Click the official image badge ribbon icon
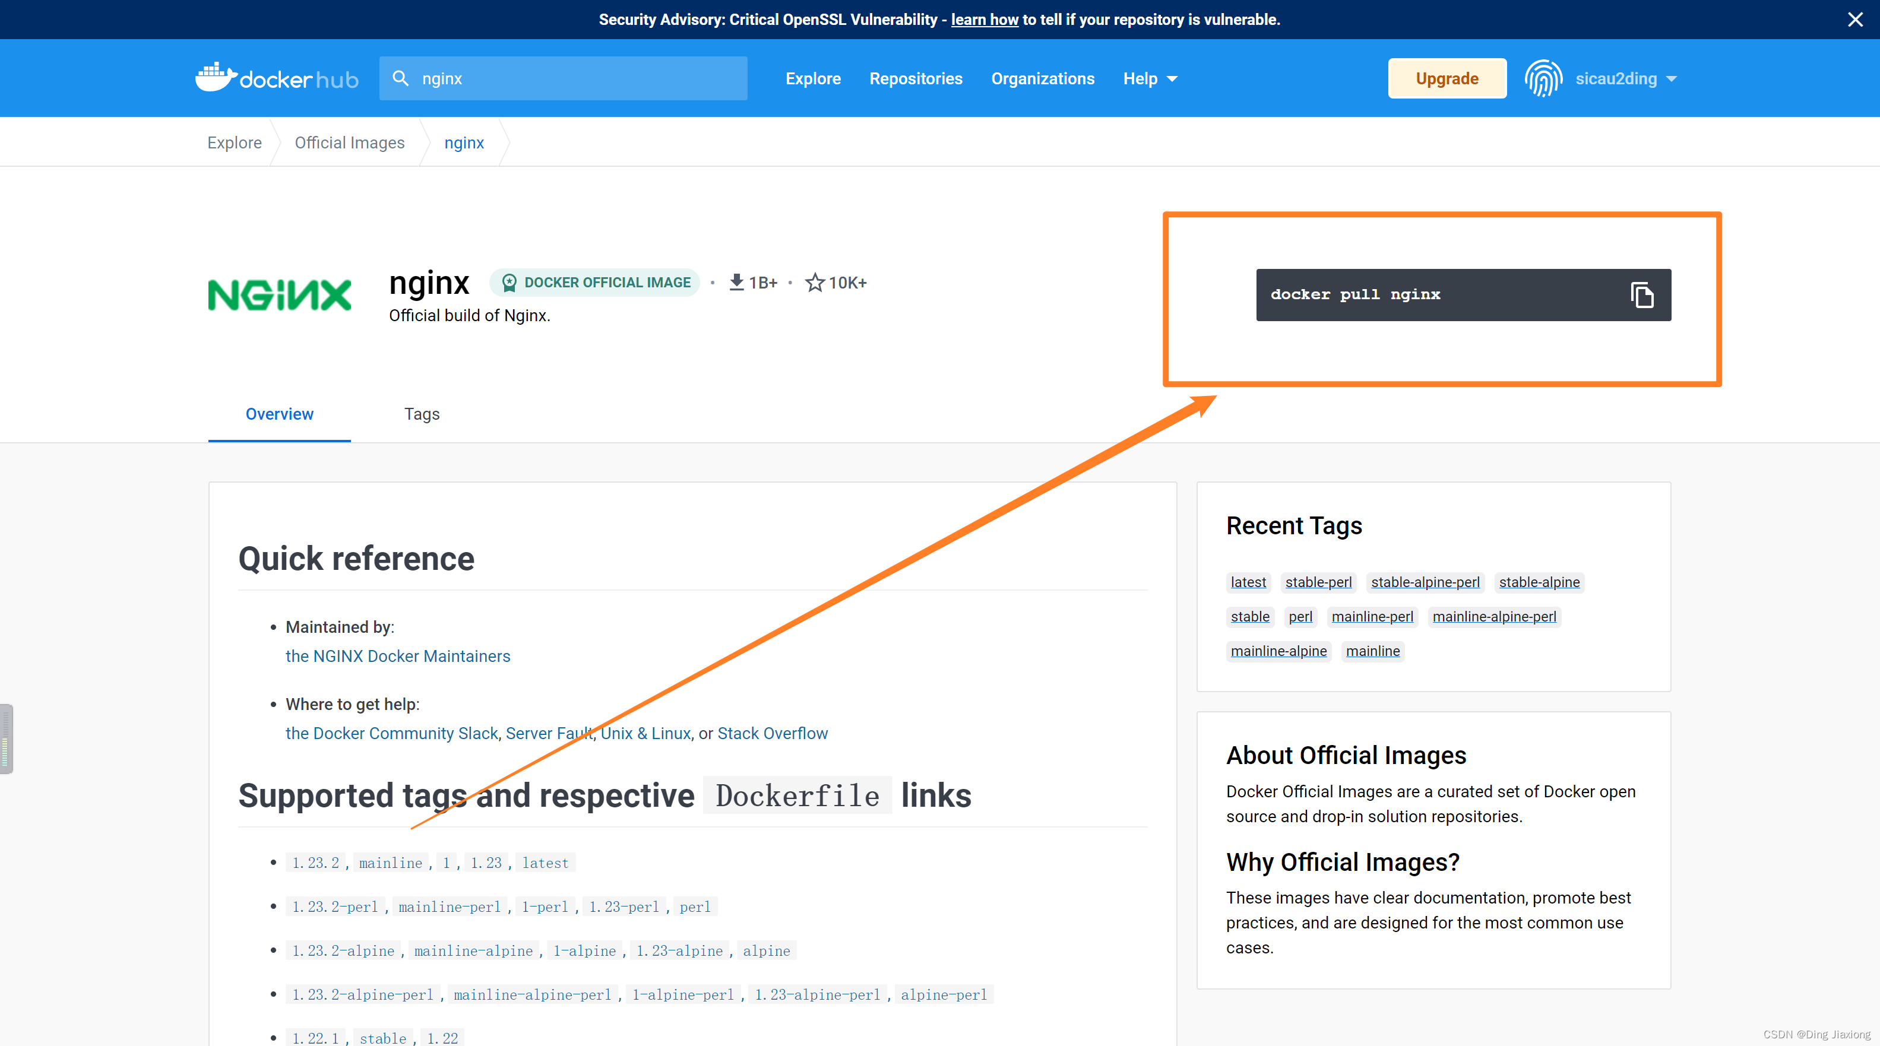Viewport: 1880px width, 1046px height. (x=509, y=283)
